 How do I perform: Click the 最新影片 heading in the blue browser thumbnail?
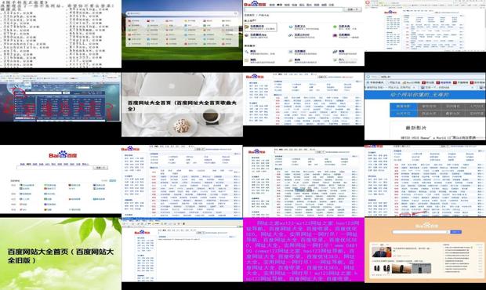point(416,128)
